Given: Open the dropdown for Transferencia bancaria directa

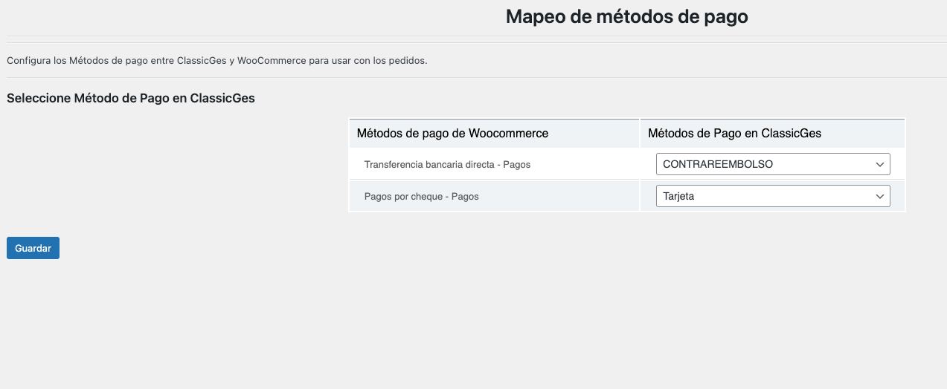Looking at the screenshot, I should 772,164.
